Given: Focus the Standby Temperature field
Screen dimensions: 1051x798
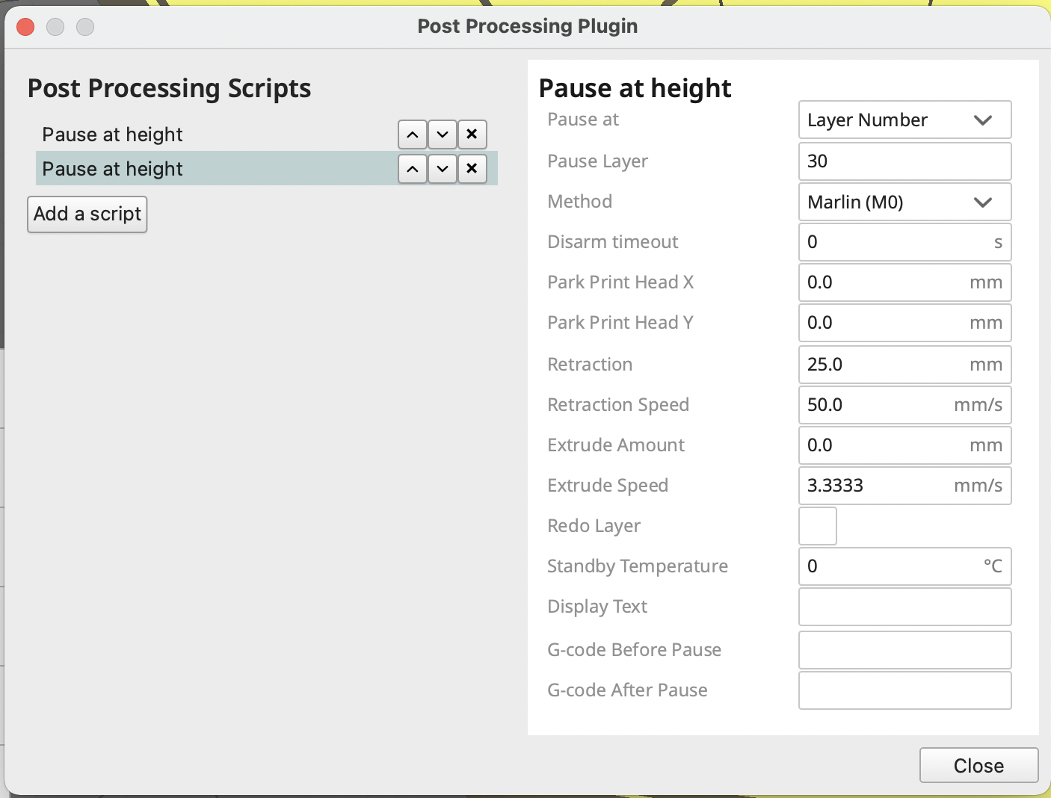Looking at the screenshot, I should pos(904,566).
